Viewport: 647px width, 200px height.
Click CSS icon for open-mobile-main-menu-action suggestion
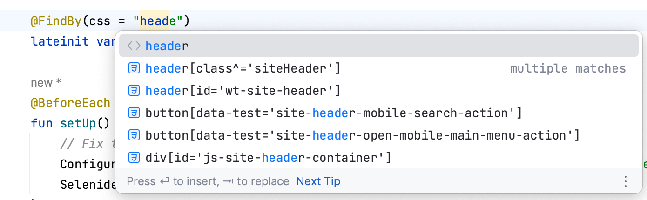(x=134, y=135)
